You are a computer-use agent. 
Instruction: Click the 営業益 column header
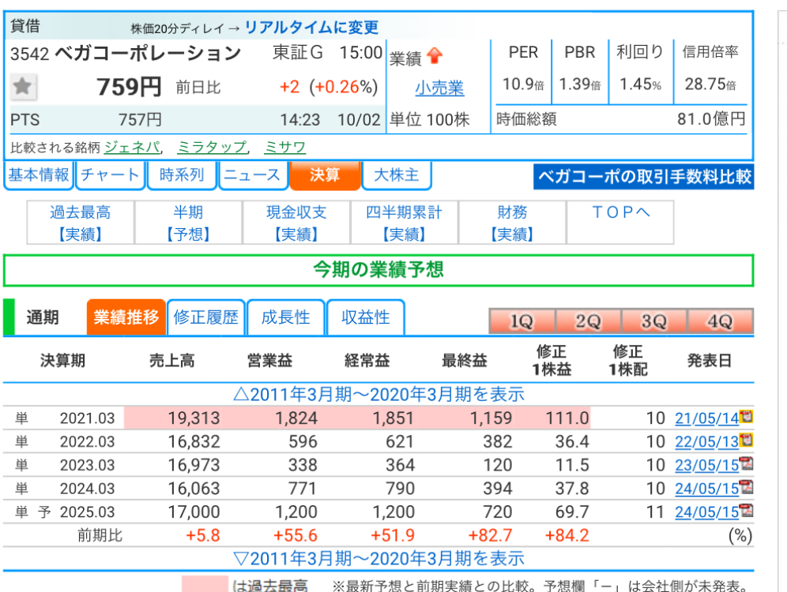point(269,361)
